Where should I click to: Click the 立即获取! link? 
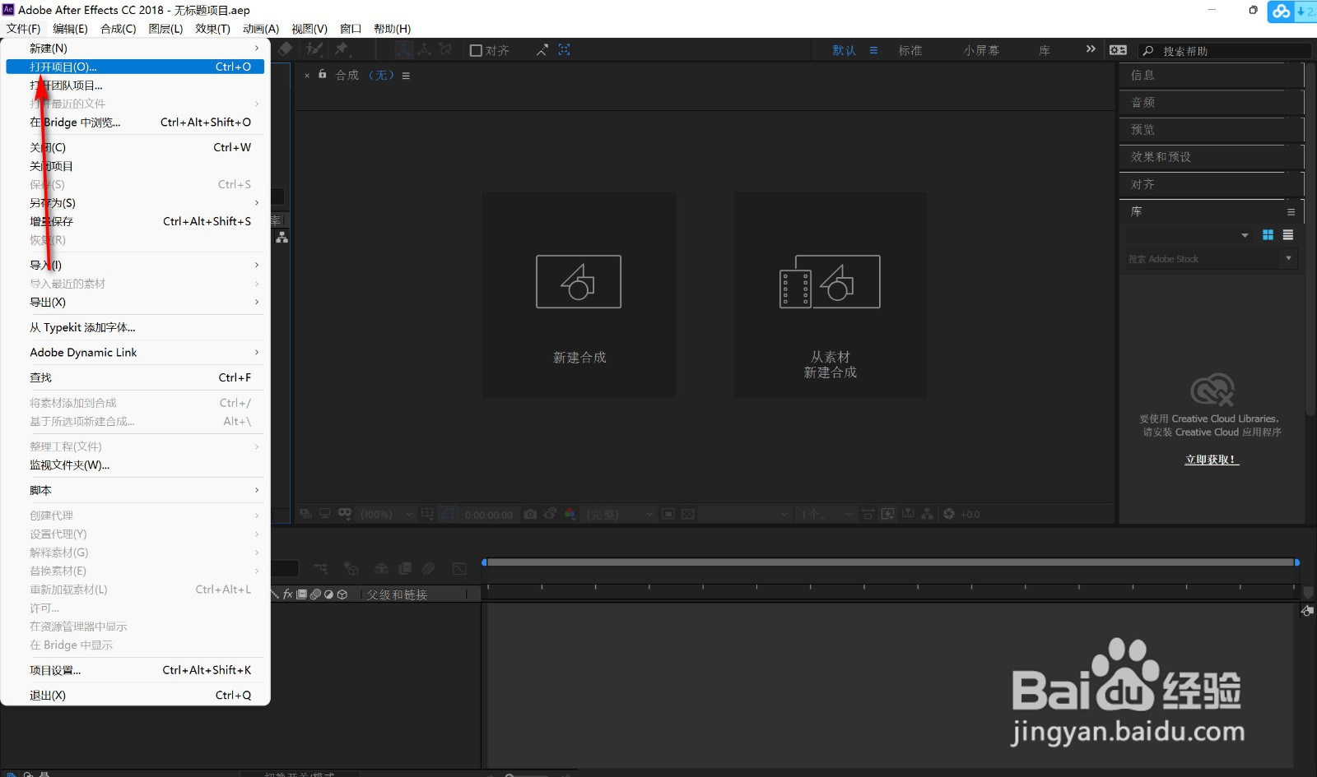[x=1212, y=460]
